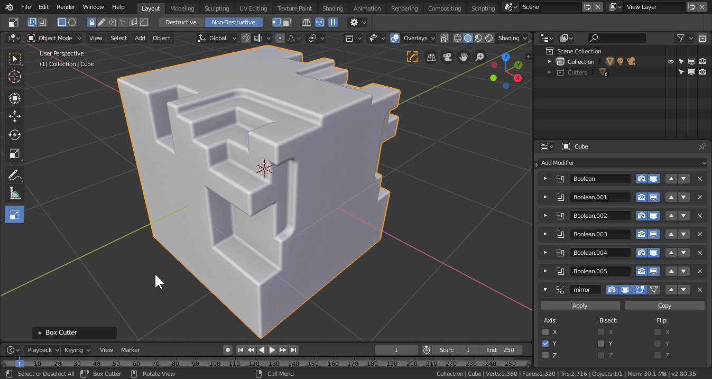Image resolution: width=712 pixels, height=379 pixels.
Task: Click the Toggle Camera View icon
Action: click(x=447, y=57)
